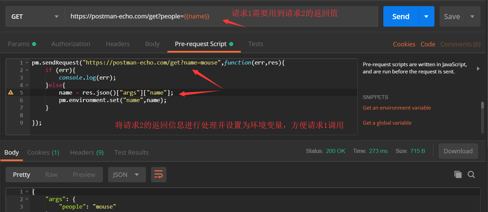Viewport: 488px width, 212px height.
Task: Open the JSON format dropdown
Action: pyautogui.click(x=127, y=174)
